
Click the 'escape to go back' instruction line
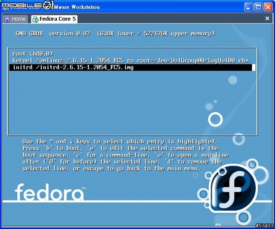coord(112,169)
